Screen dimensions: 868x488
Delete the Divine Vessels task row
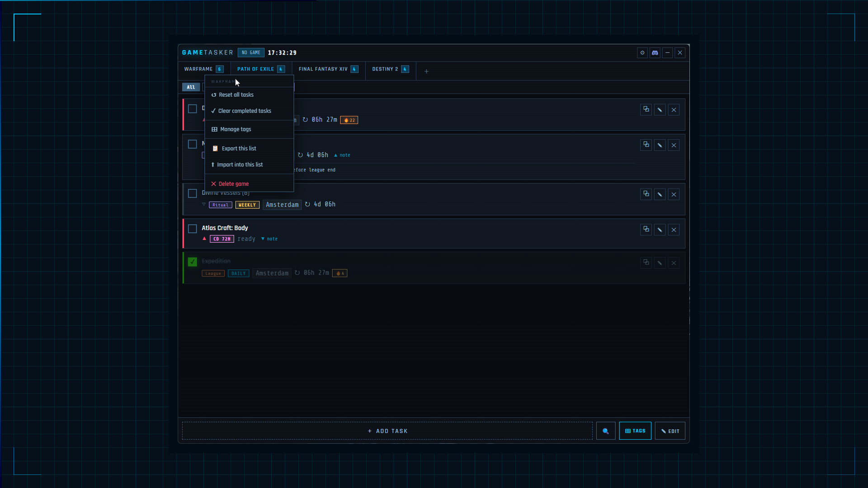pyautogui.click(x=674, y=194)
